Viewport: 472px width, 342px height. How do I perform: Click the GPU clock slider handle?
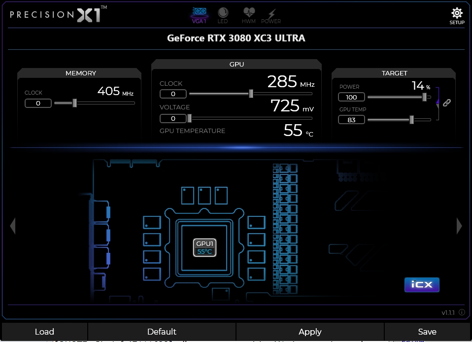[x=251, y=94]
